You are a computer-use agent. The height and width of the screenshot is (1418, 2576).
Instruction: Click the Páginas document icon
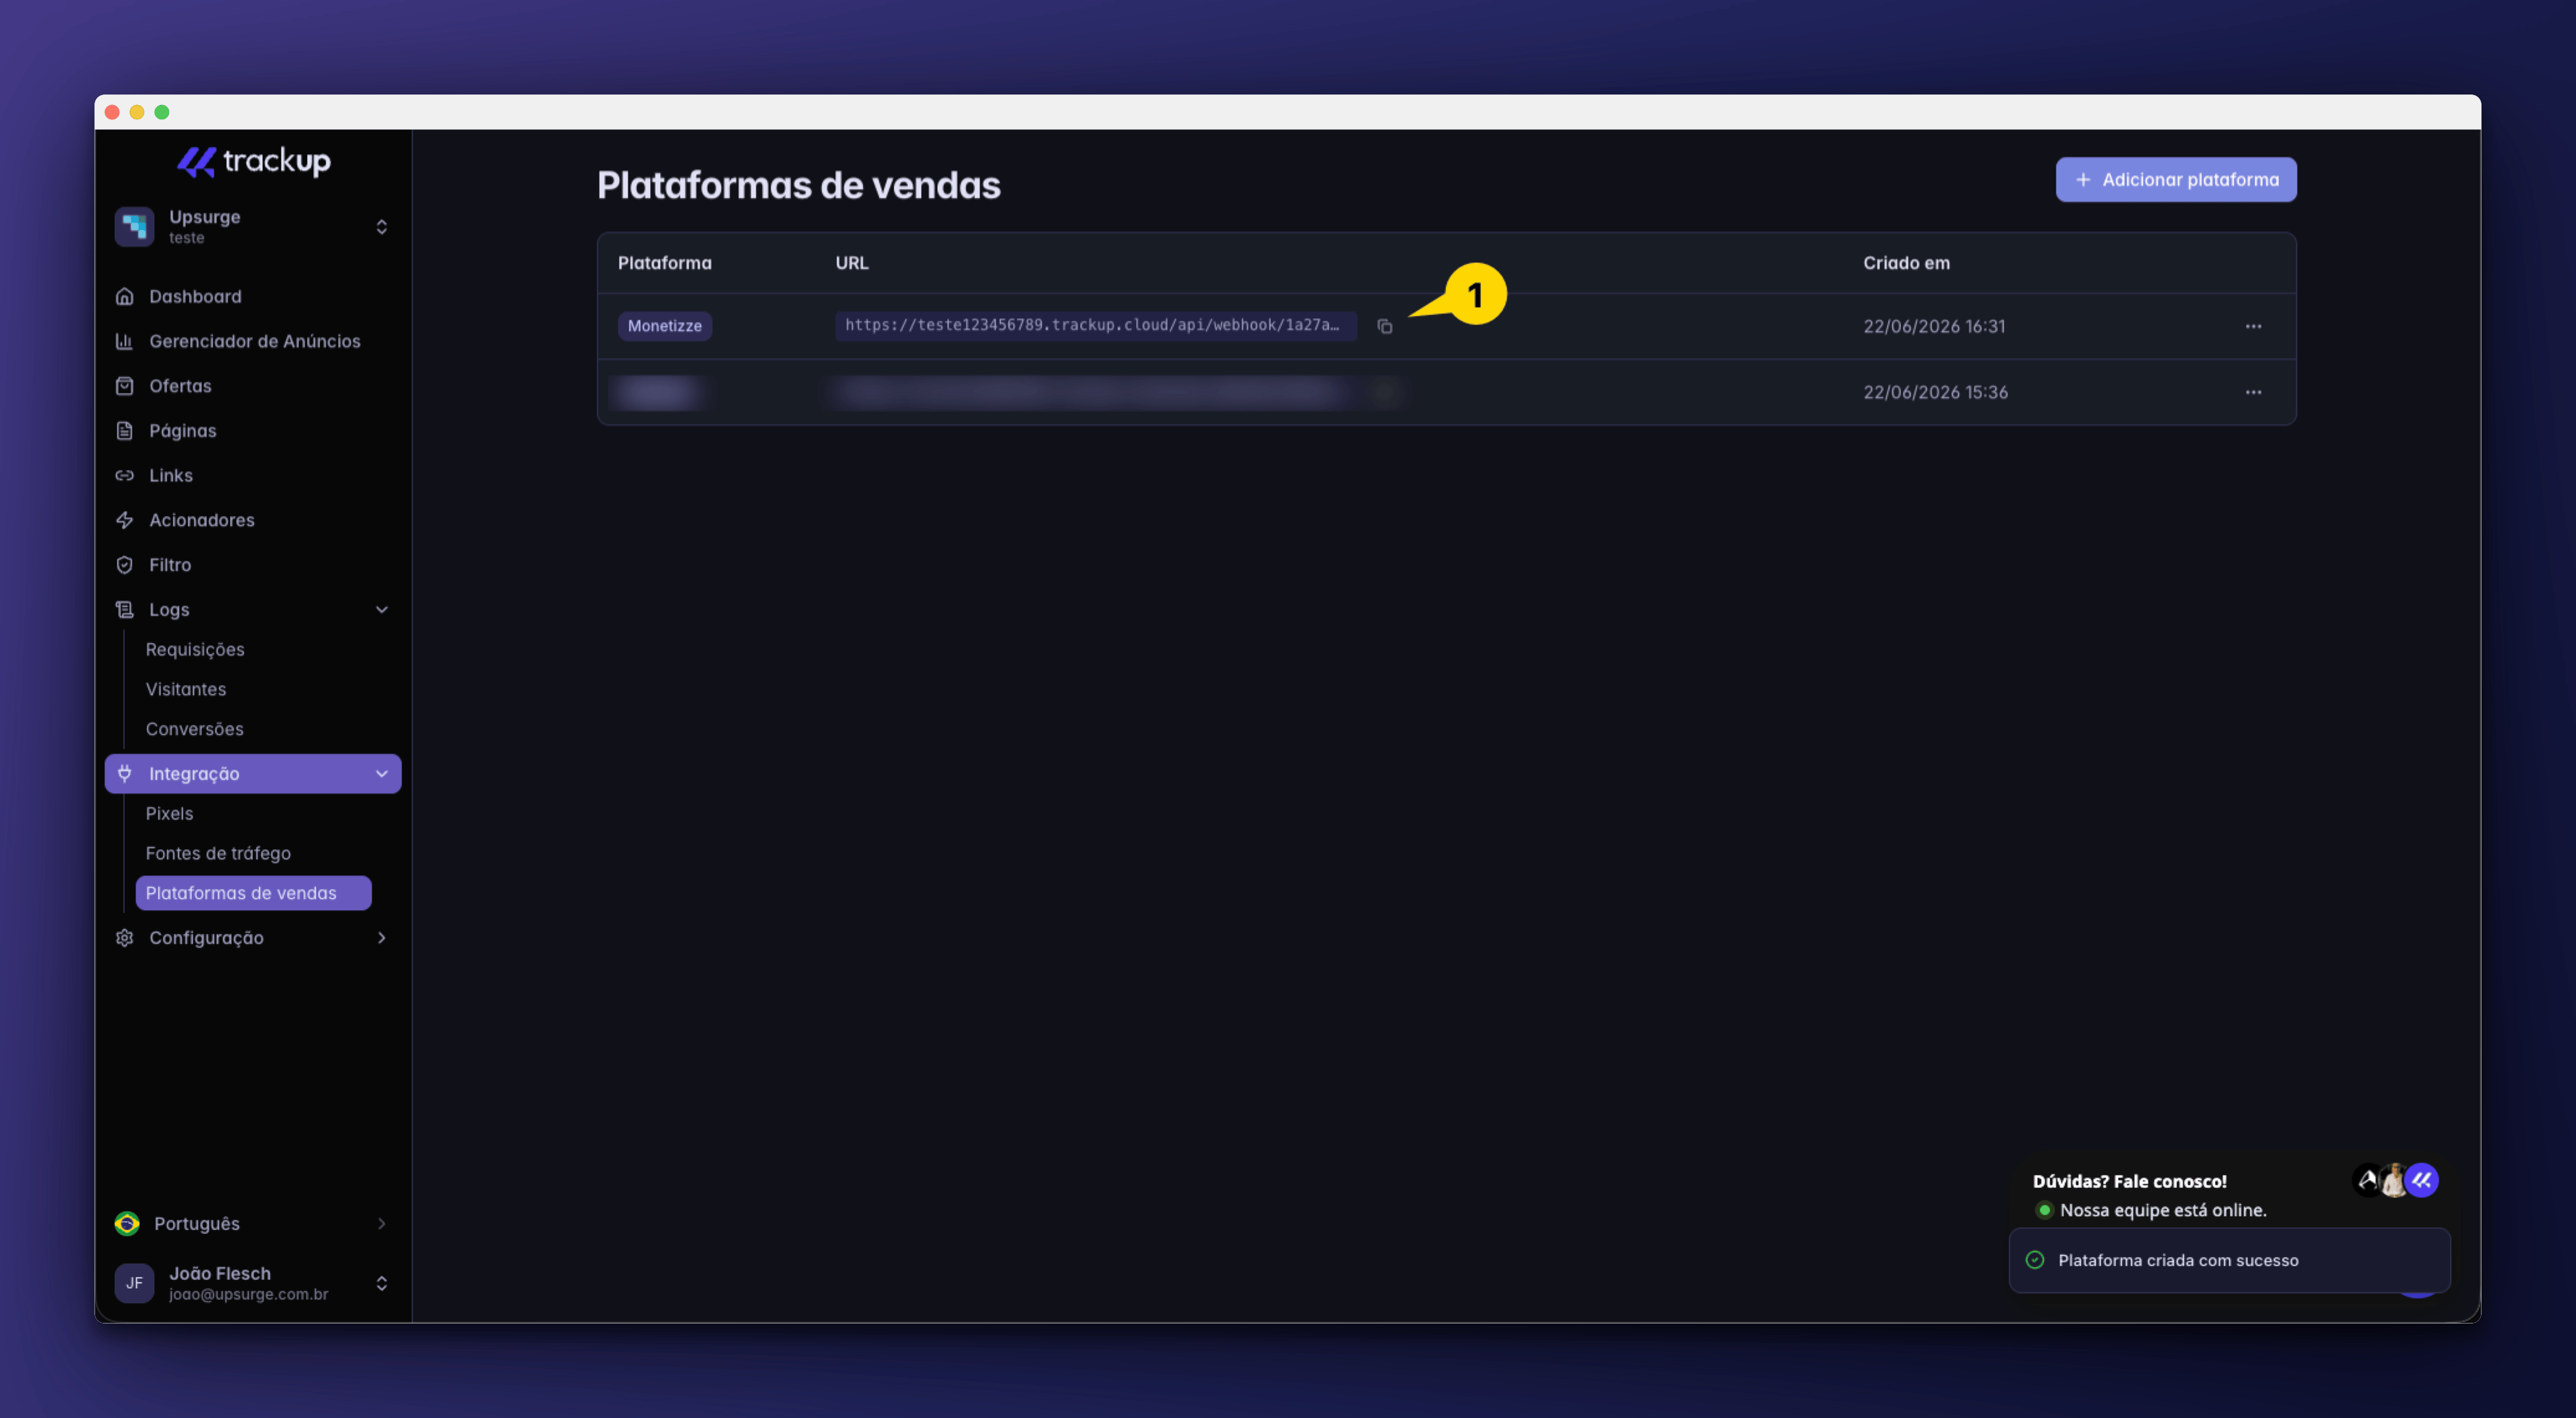[x=124, y=431]
